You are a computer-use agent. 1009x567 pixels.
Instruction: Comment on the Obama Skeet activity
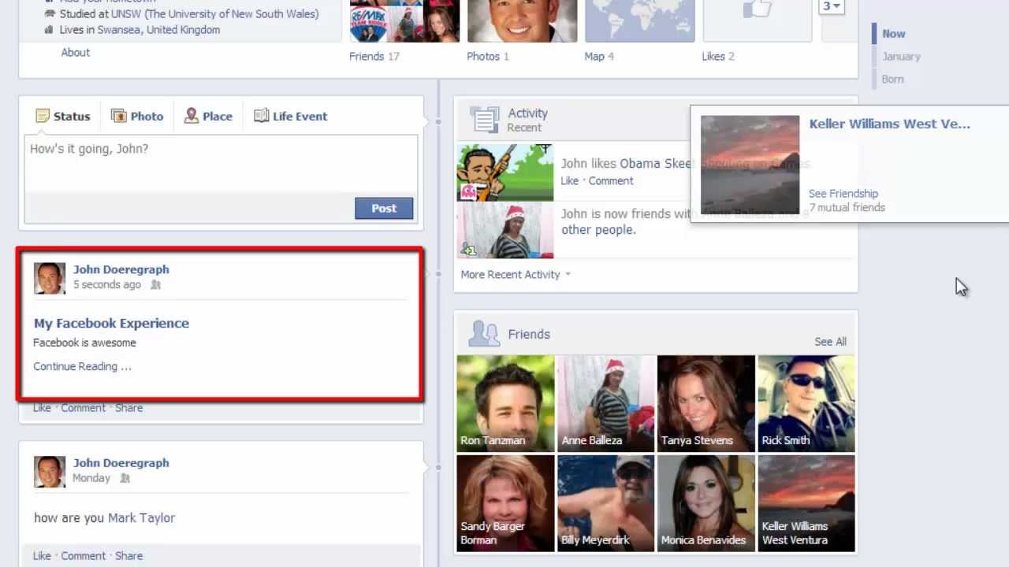[610, 180]
